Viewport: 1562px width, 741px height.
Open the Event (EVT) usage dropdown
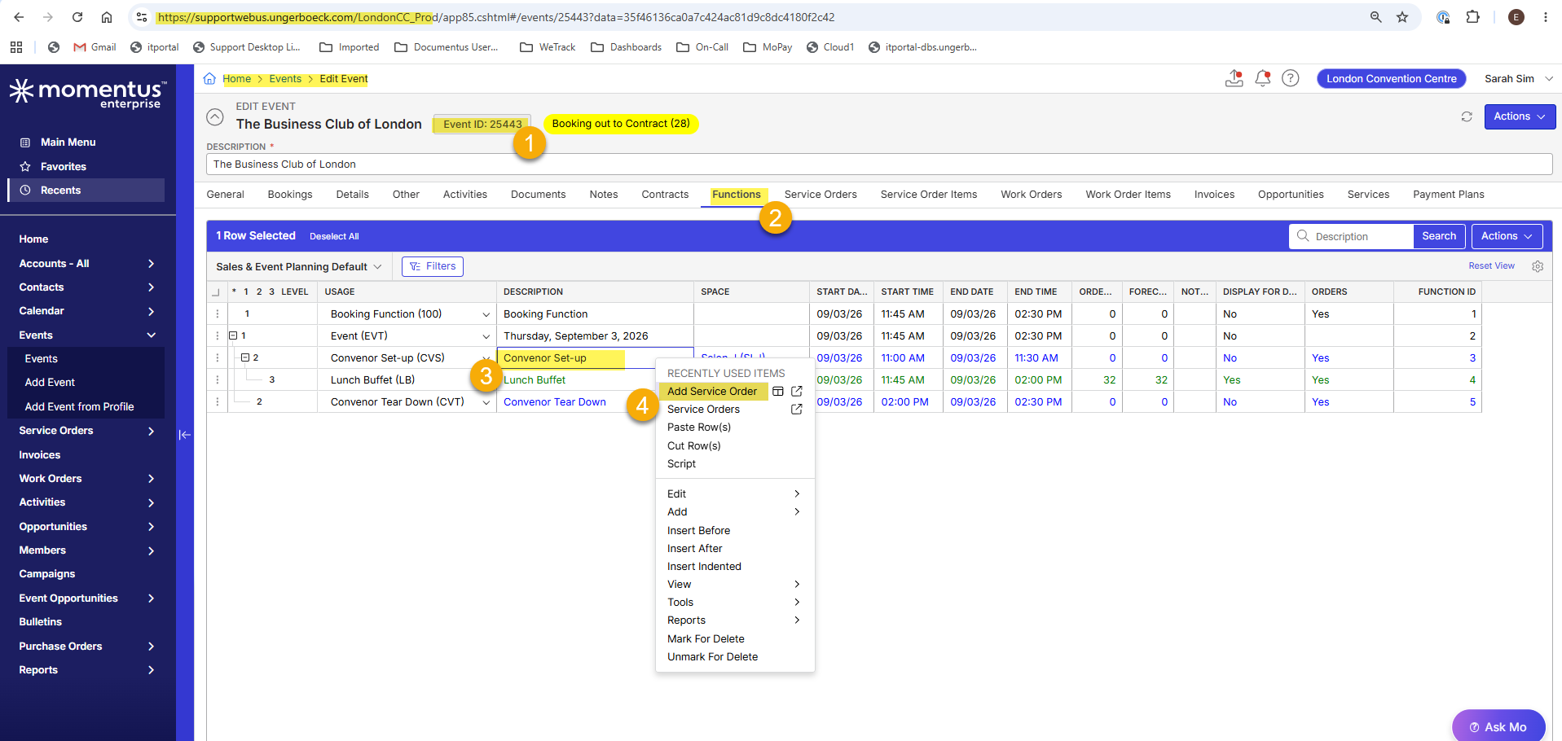486,336
